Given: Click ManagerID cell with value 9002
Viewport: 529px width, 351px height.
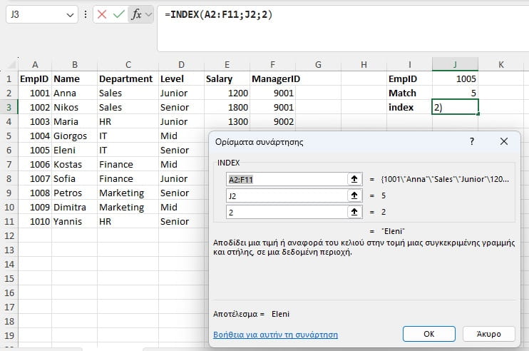Looking at the screenshot, I should pos(272,121).
